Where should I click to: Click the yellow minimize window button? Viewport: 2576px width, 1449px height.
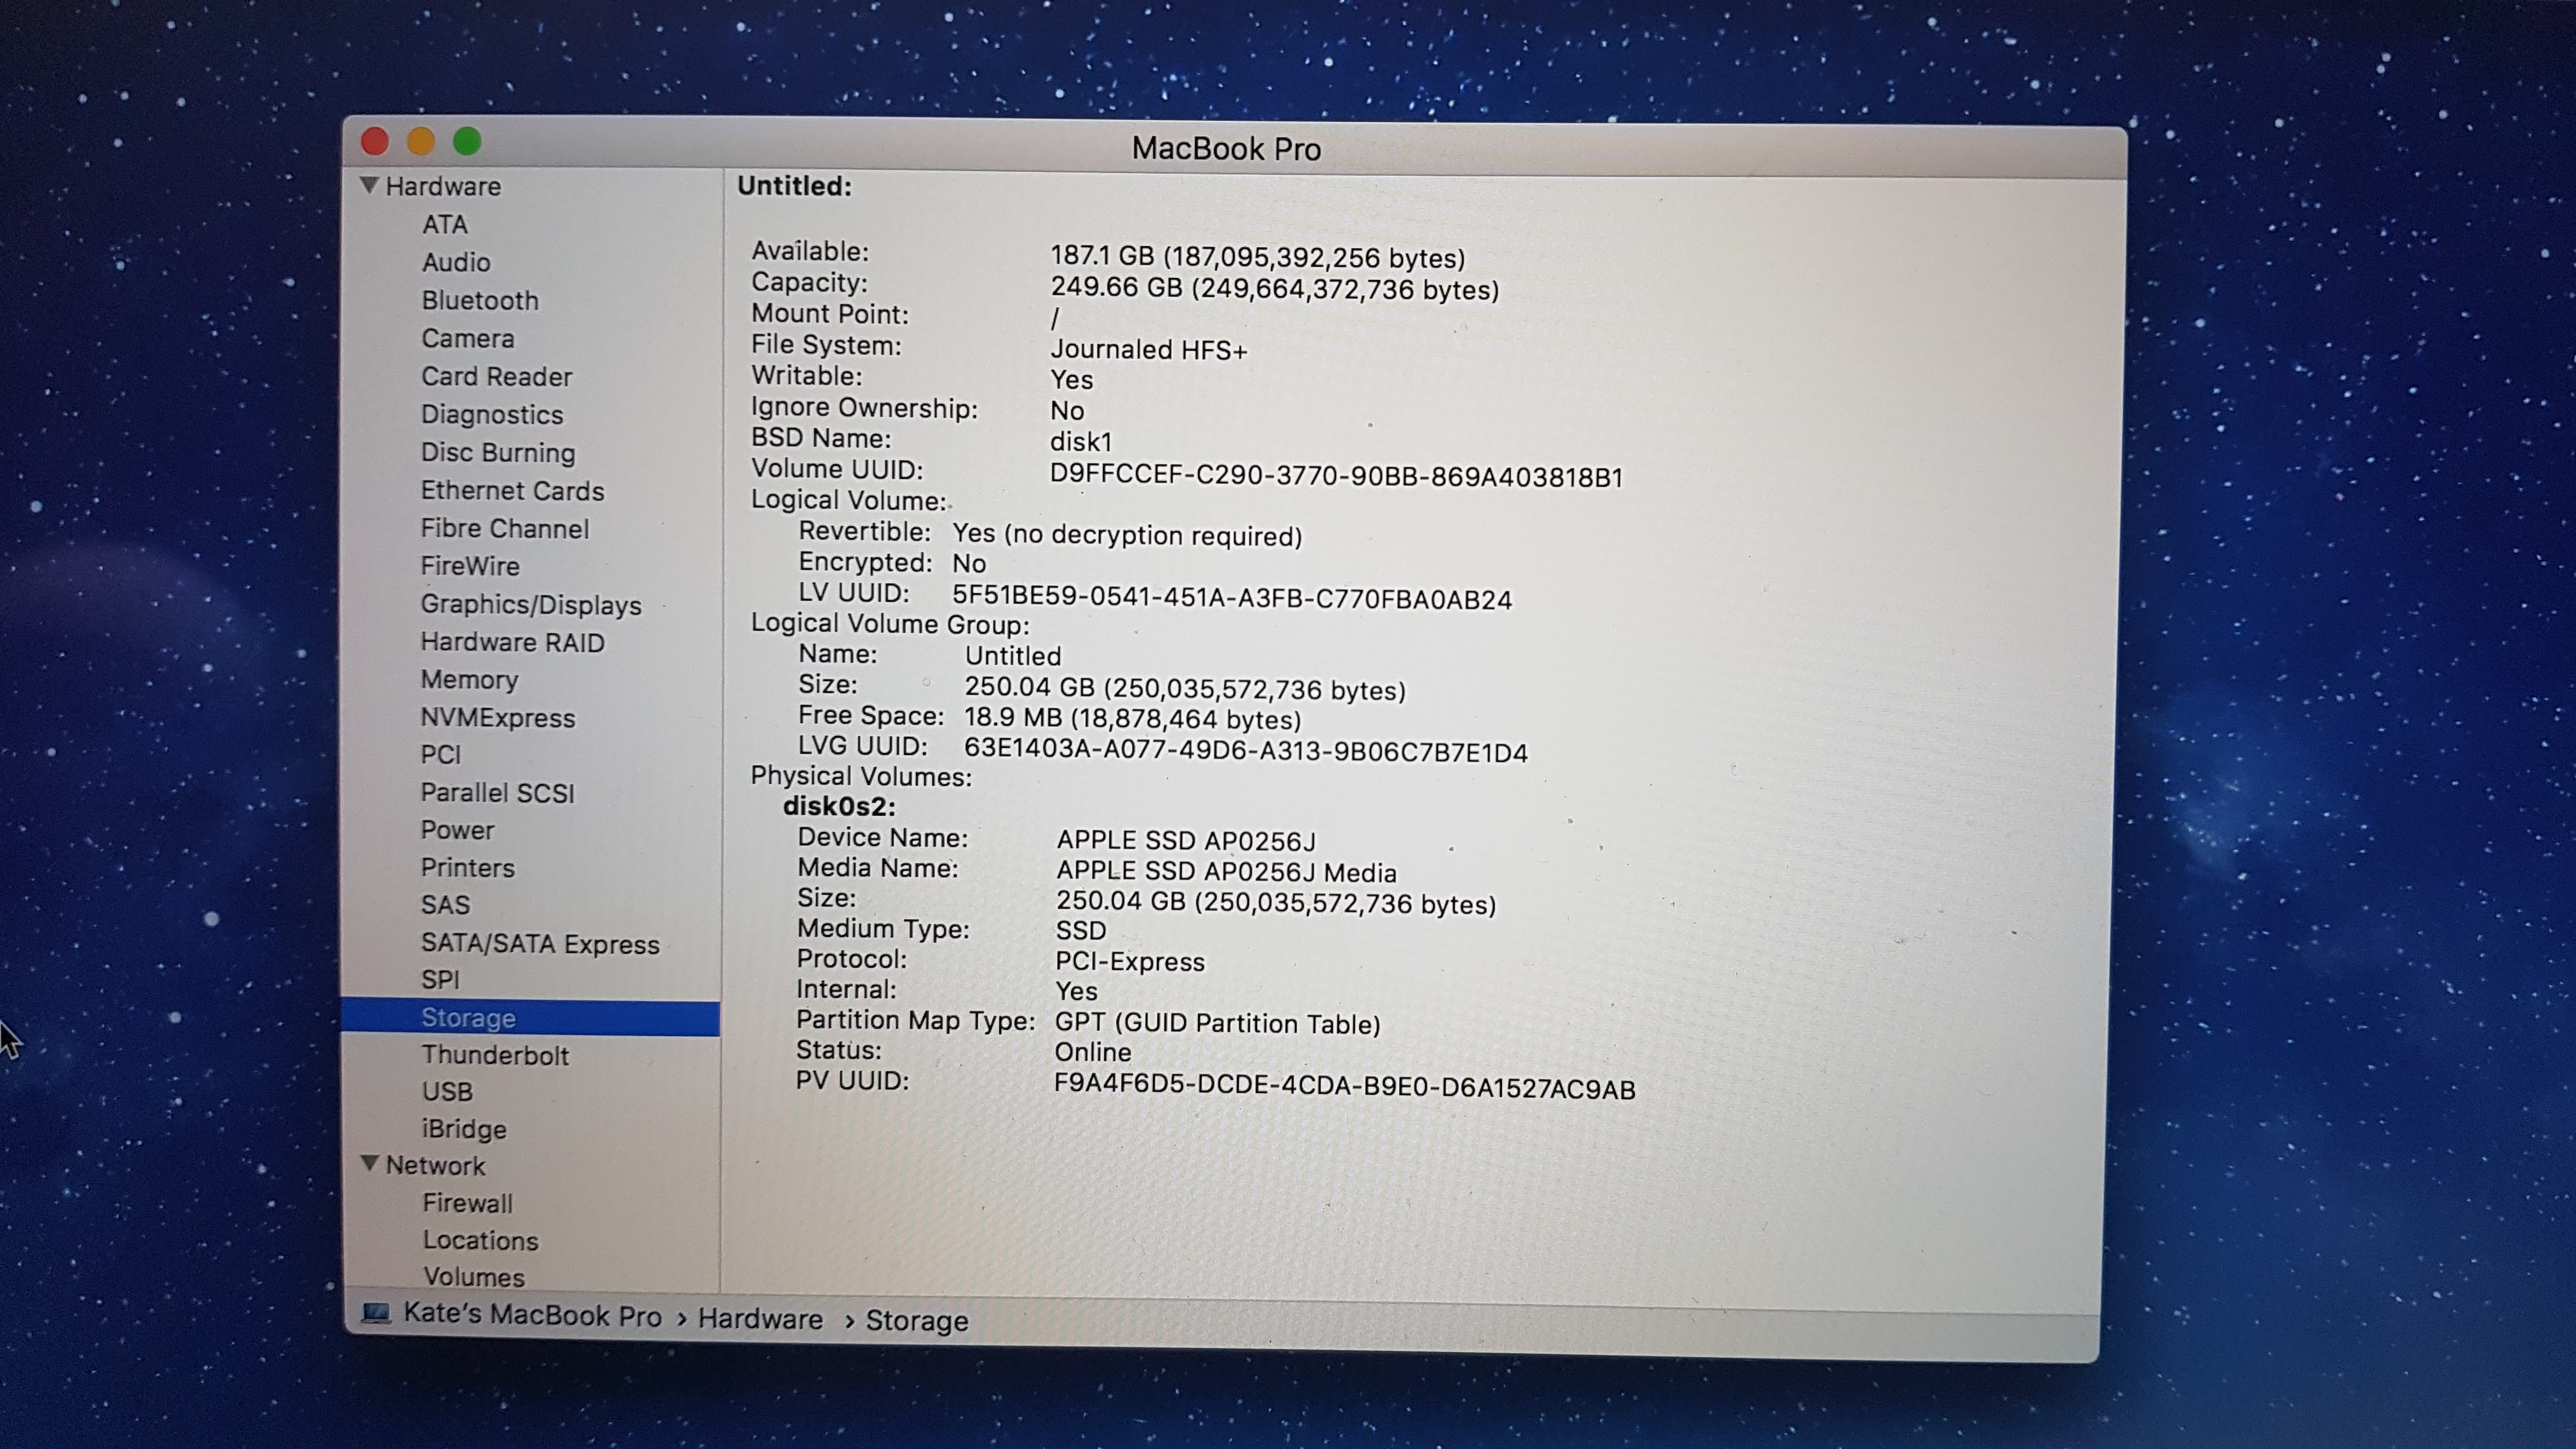(x=421, y=142)
